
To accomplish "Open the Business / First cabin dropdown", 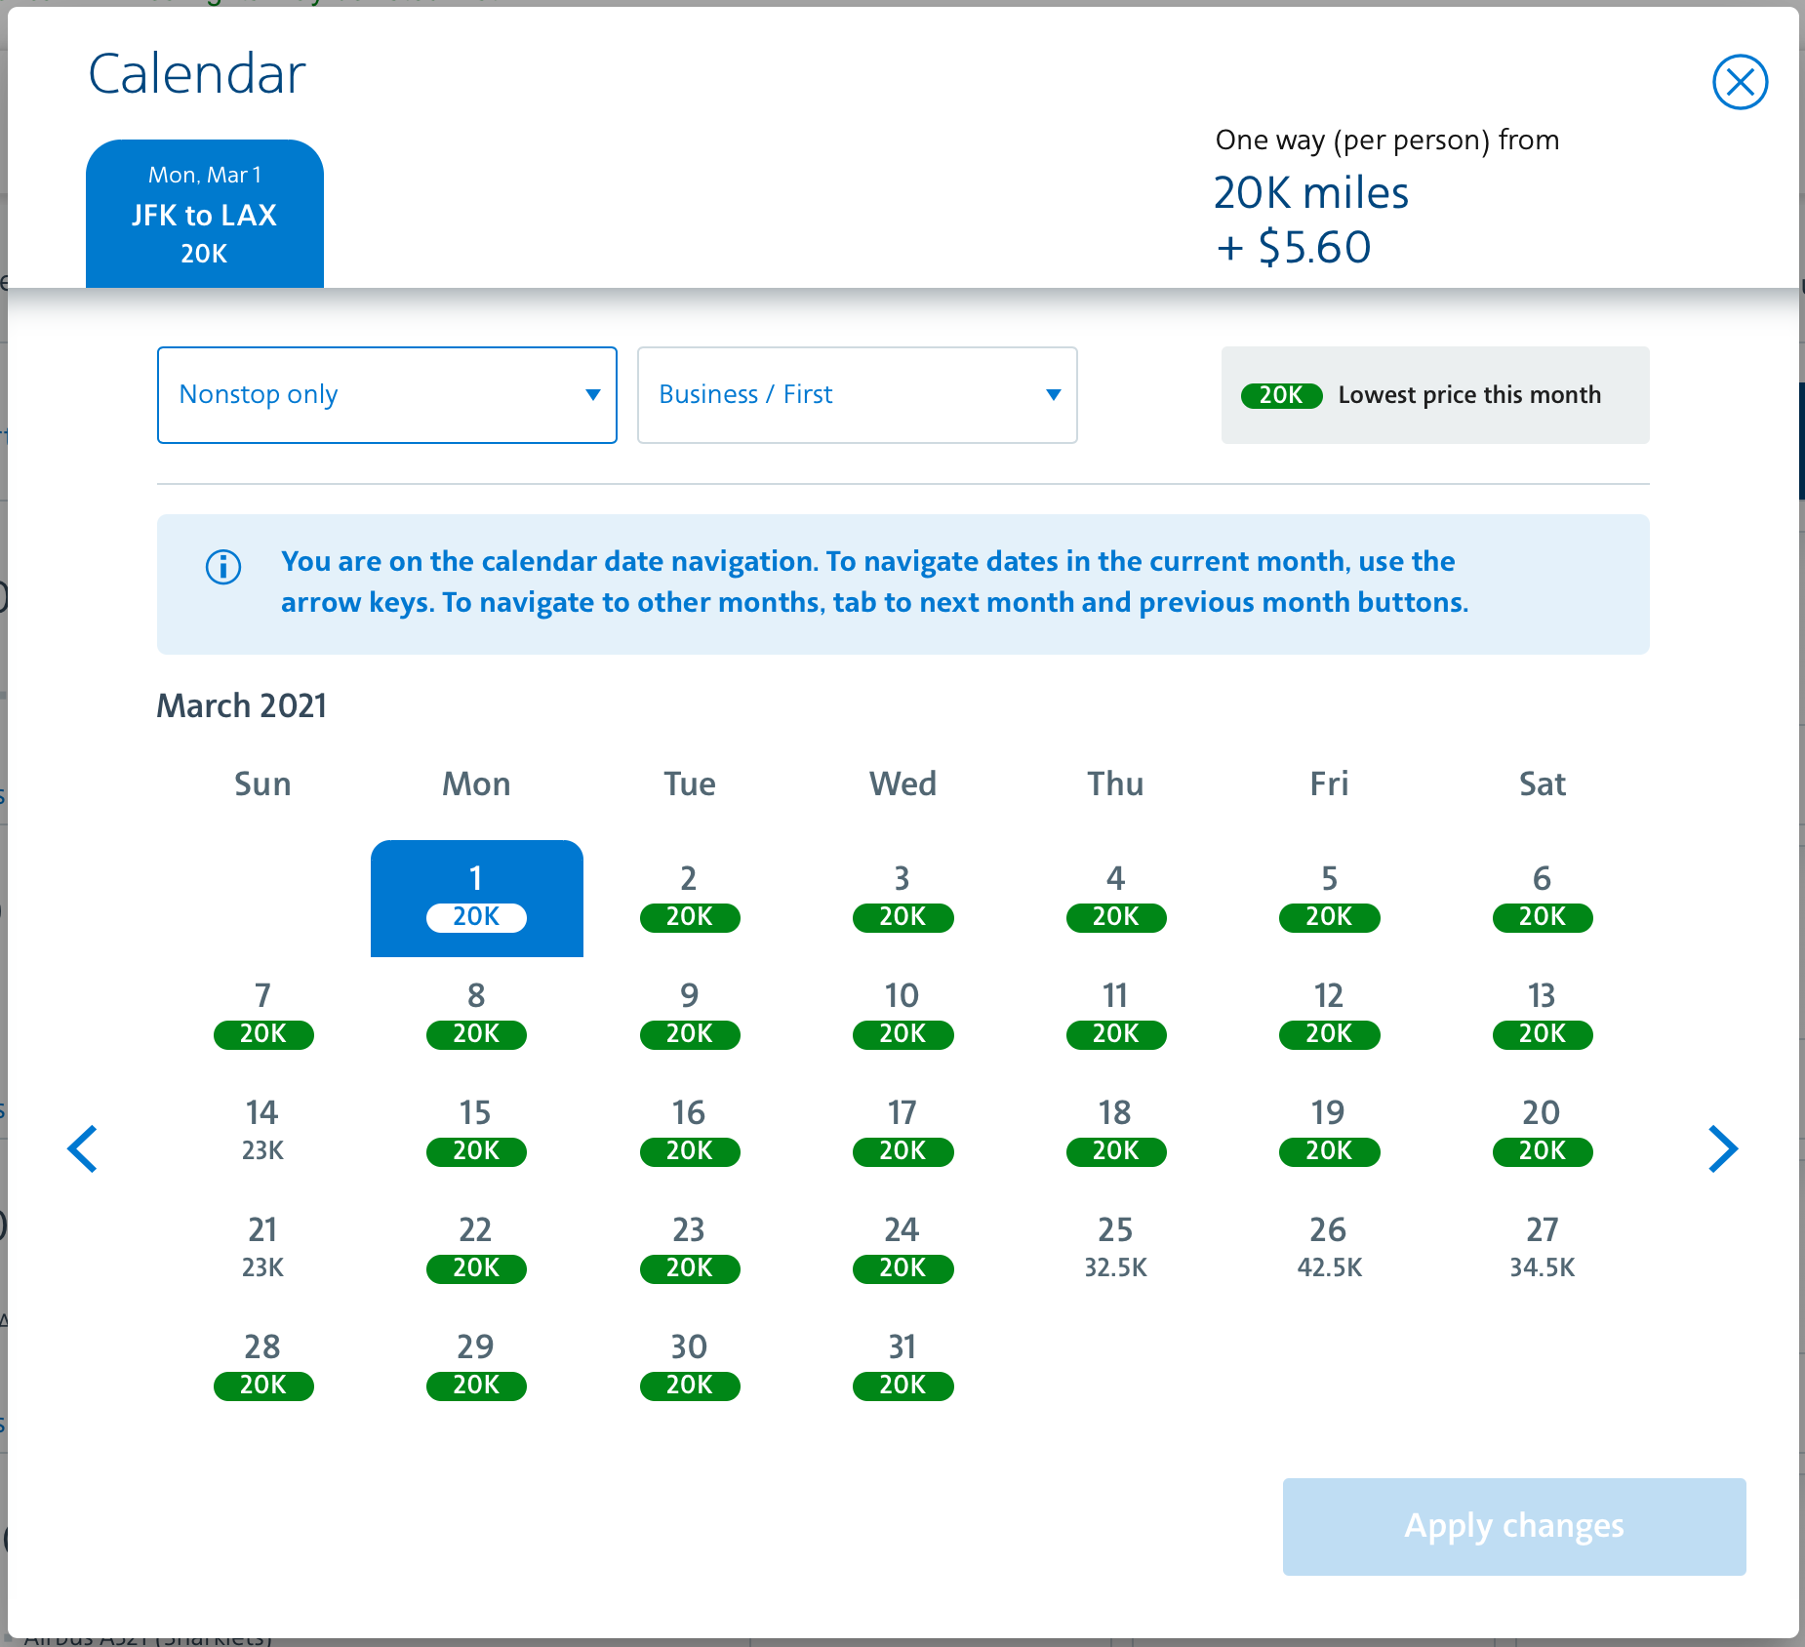I will tap(857, 395).
